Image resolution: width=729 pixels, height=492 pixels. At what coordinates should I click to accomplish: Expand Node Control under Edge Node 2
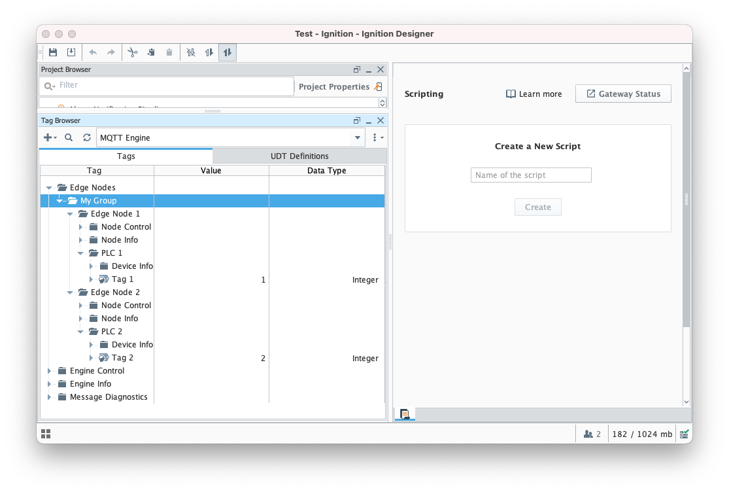[x=80, y=306]
